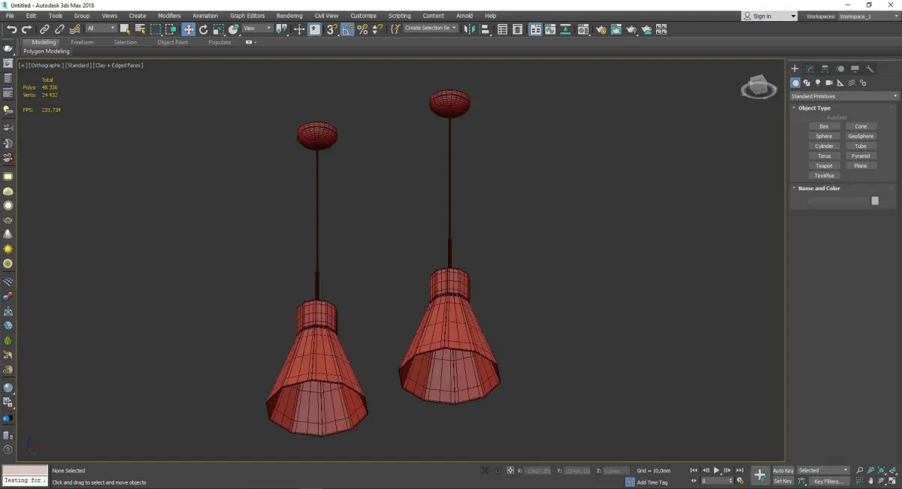The width and height of the screenshot is (902, 489).
Task: Toggle the Selection Lock icon
Action: coord(497,470)
